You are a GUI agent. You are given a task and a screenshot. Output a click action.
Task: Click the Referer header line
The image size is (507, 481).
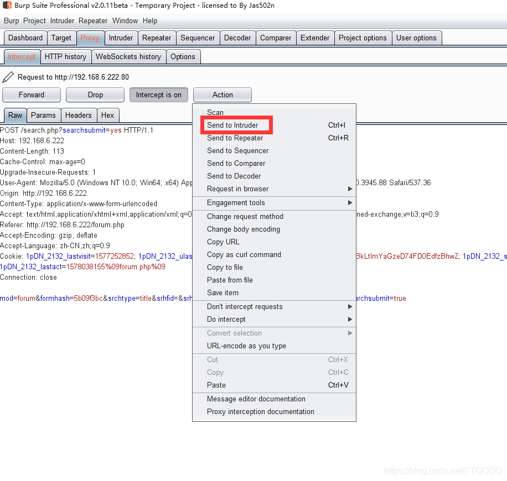point(62,225)
